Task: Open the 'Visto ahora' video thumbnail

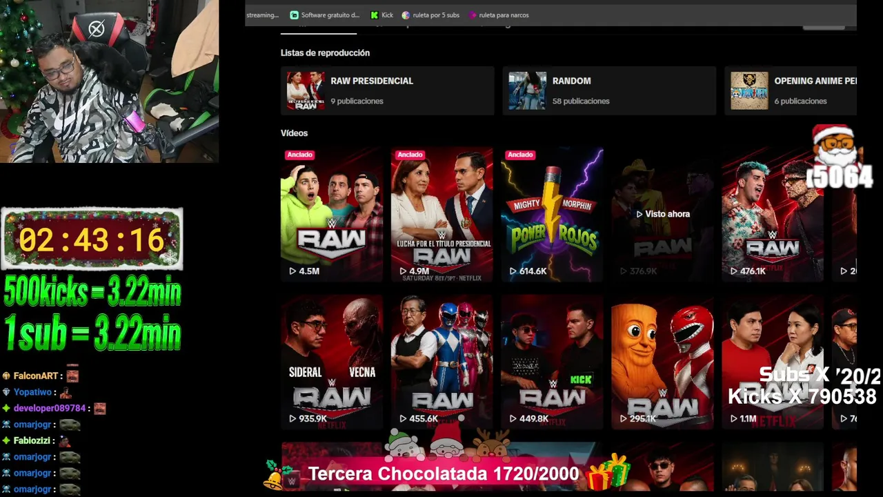Action: [x=662, y=214]
